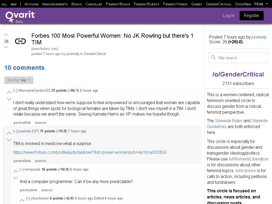Downvote junekelp's OP comment
Image resolution: width=272 pixels, height=204 pixels.
pyautogui.click(x=9, y=140)
